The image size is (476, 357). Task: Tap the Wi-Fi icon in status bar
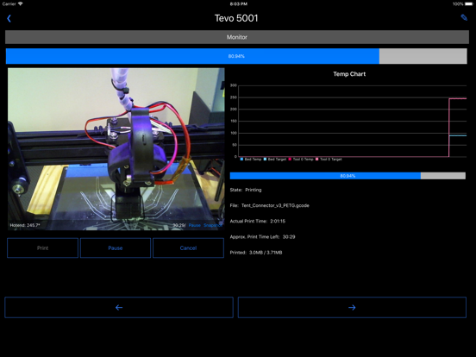[x=21, y=4]
